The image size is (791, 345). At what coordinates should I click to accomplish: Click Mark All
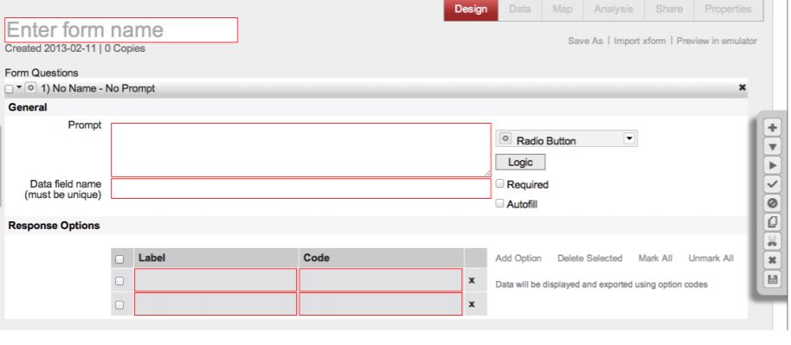pyautogui.click(x=655, y=259)
